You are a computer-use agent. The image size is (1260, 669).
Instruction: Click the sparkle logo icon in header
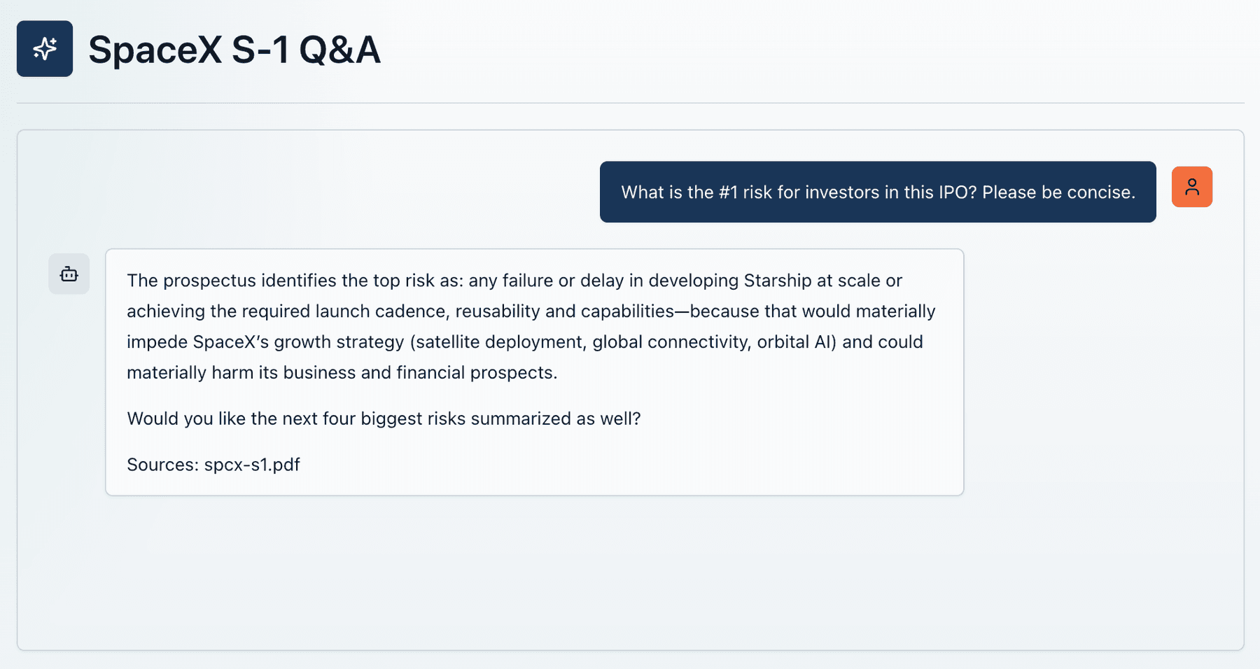click(x=45, y=48)
